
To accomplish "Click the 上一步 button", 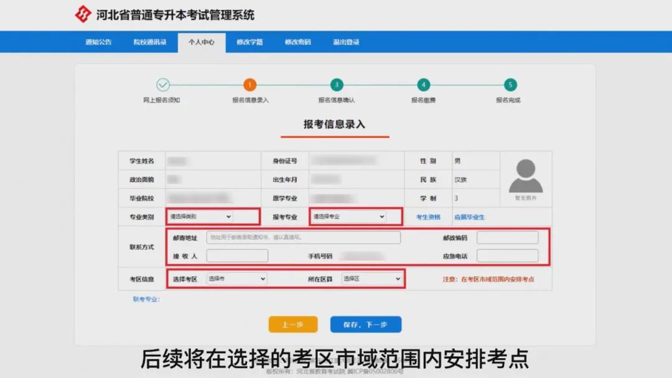I will click(x=292, y=324).
